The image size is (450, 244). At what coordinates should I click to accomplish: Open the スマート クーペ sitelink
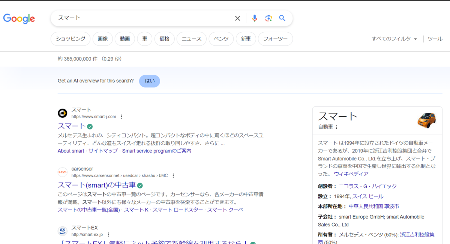tap(225, 210)
